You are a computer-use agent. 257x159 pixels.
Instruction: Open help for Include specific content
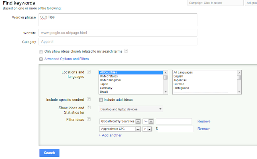click(89, 99)
